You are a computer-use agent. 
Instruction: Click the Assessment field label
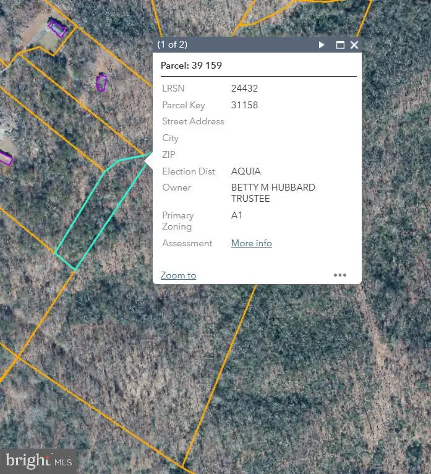187,243
